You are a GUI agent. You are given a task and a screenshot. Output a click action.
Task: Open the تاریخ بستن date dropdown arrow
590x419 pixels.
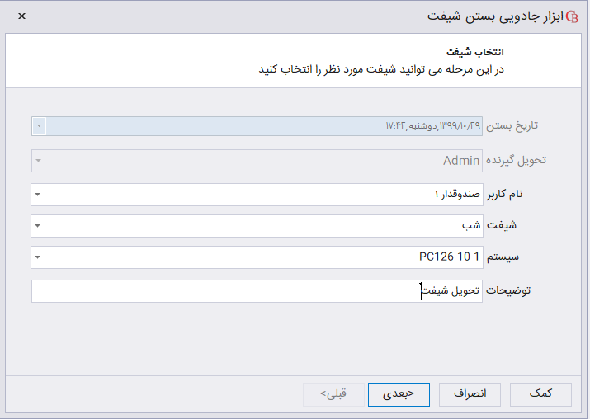(39, 126)
